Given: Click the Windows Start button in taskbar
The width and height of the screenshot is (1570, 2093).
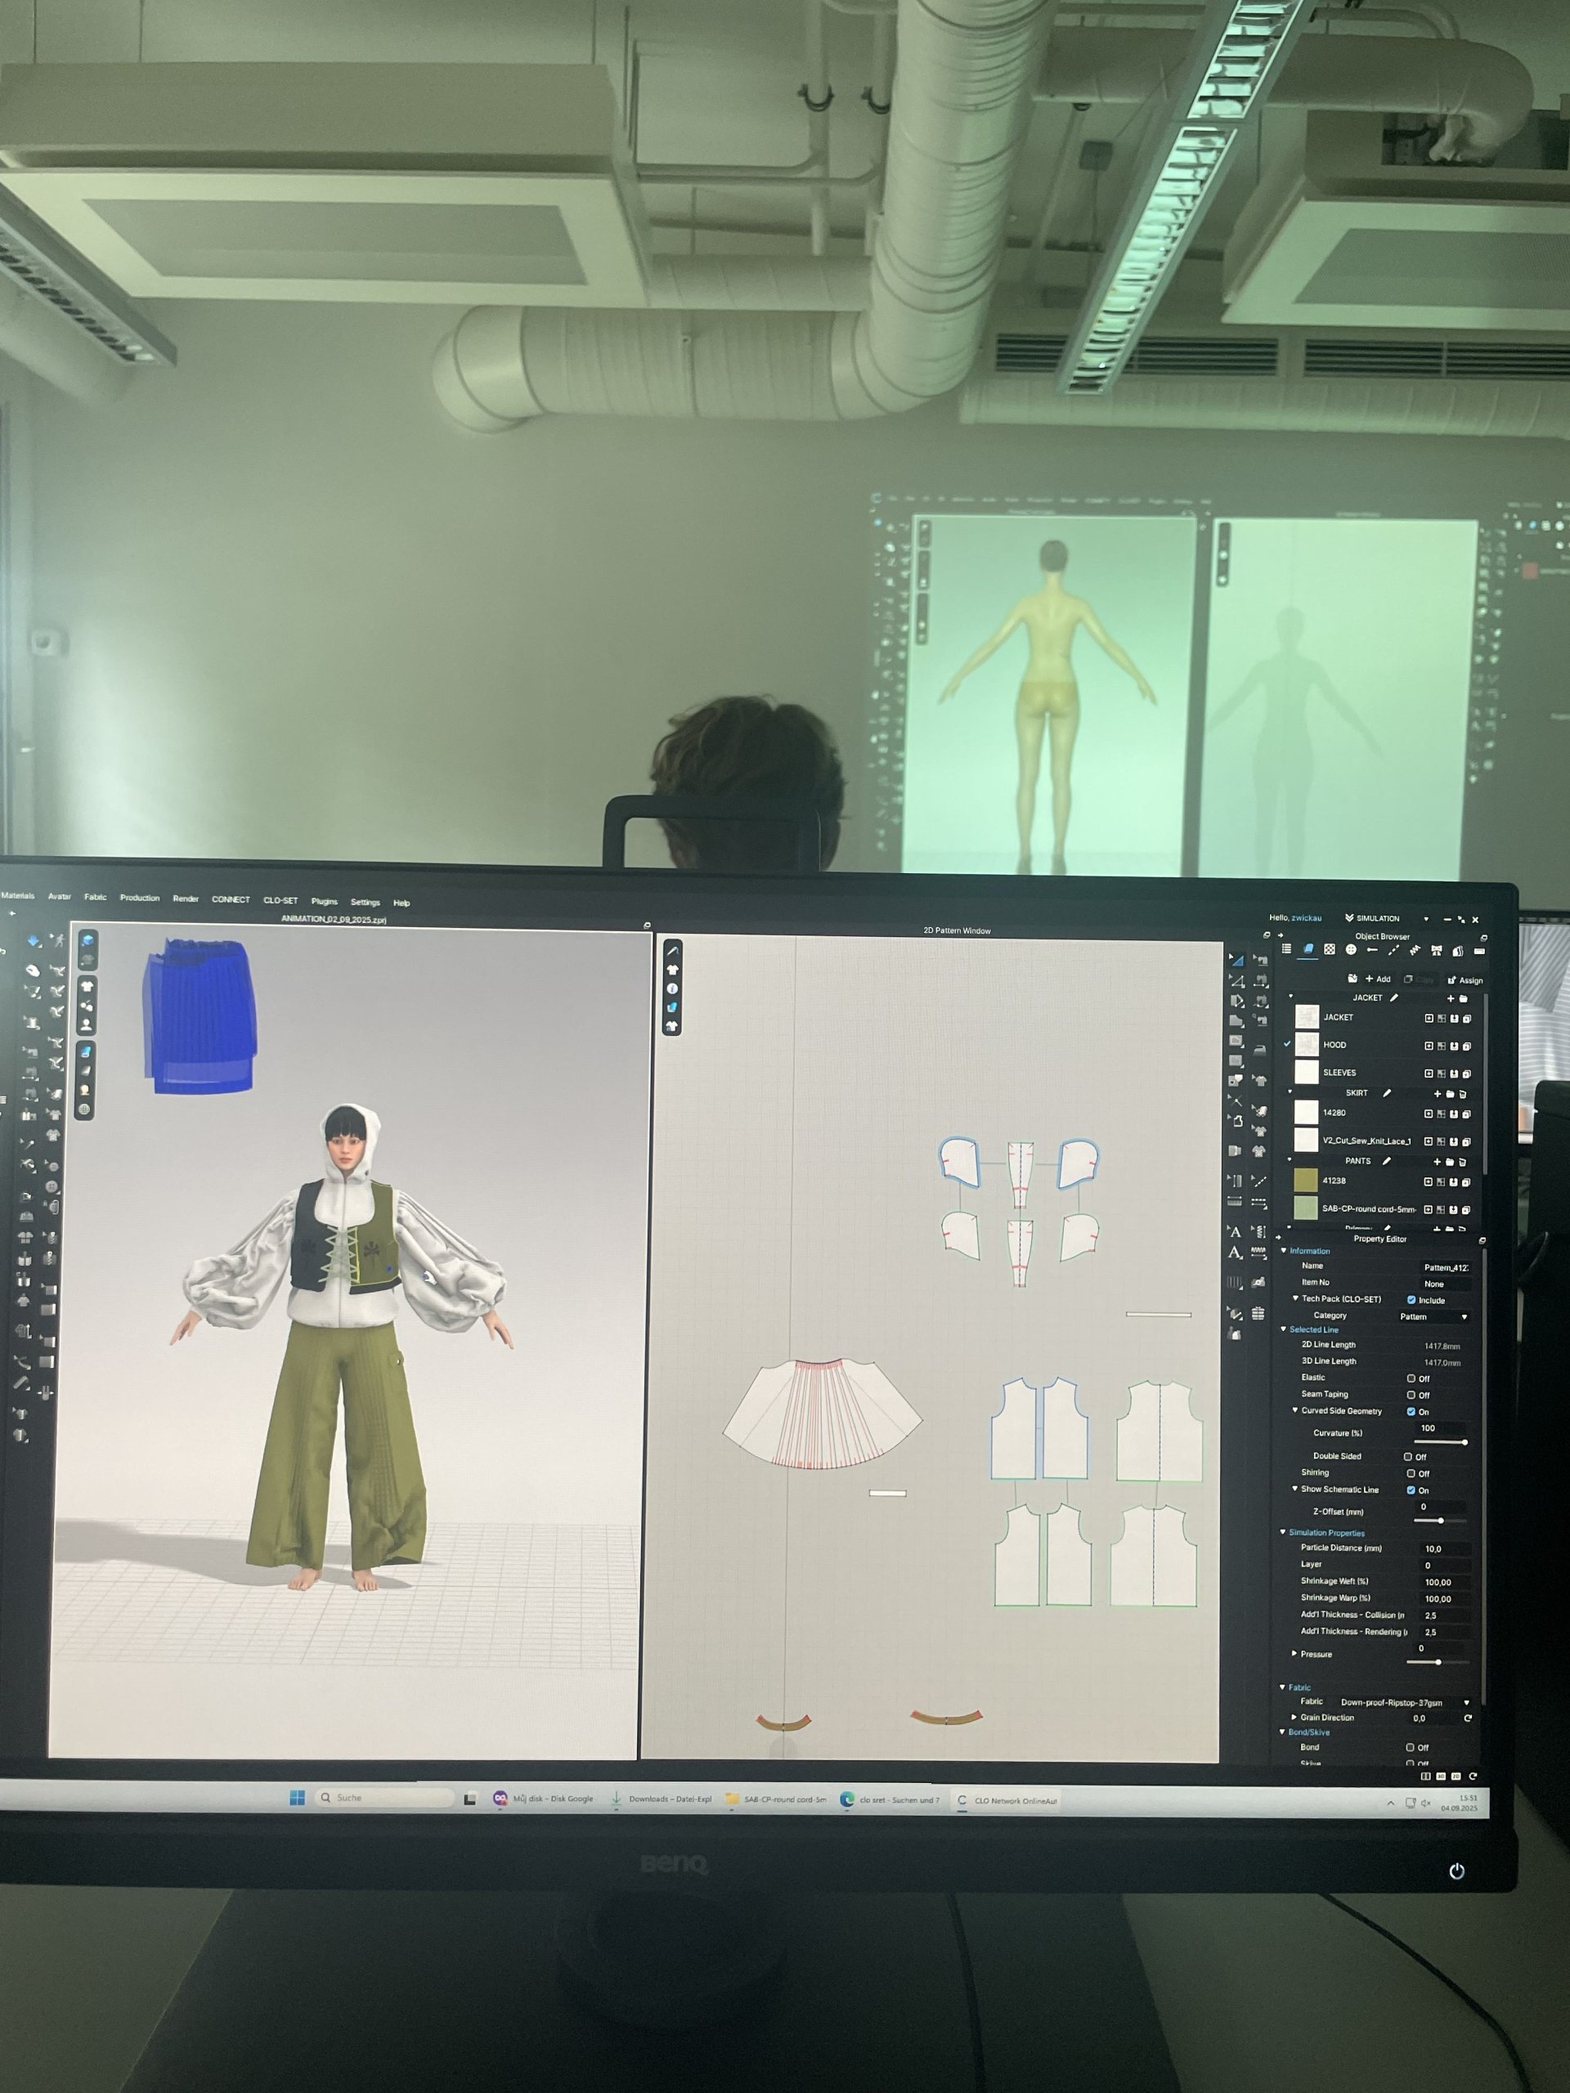Looking at the screenshot, I should (297, 1798).
